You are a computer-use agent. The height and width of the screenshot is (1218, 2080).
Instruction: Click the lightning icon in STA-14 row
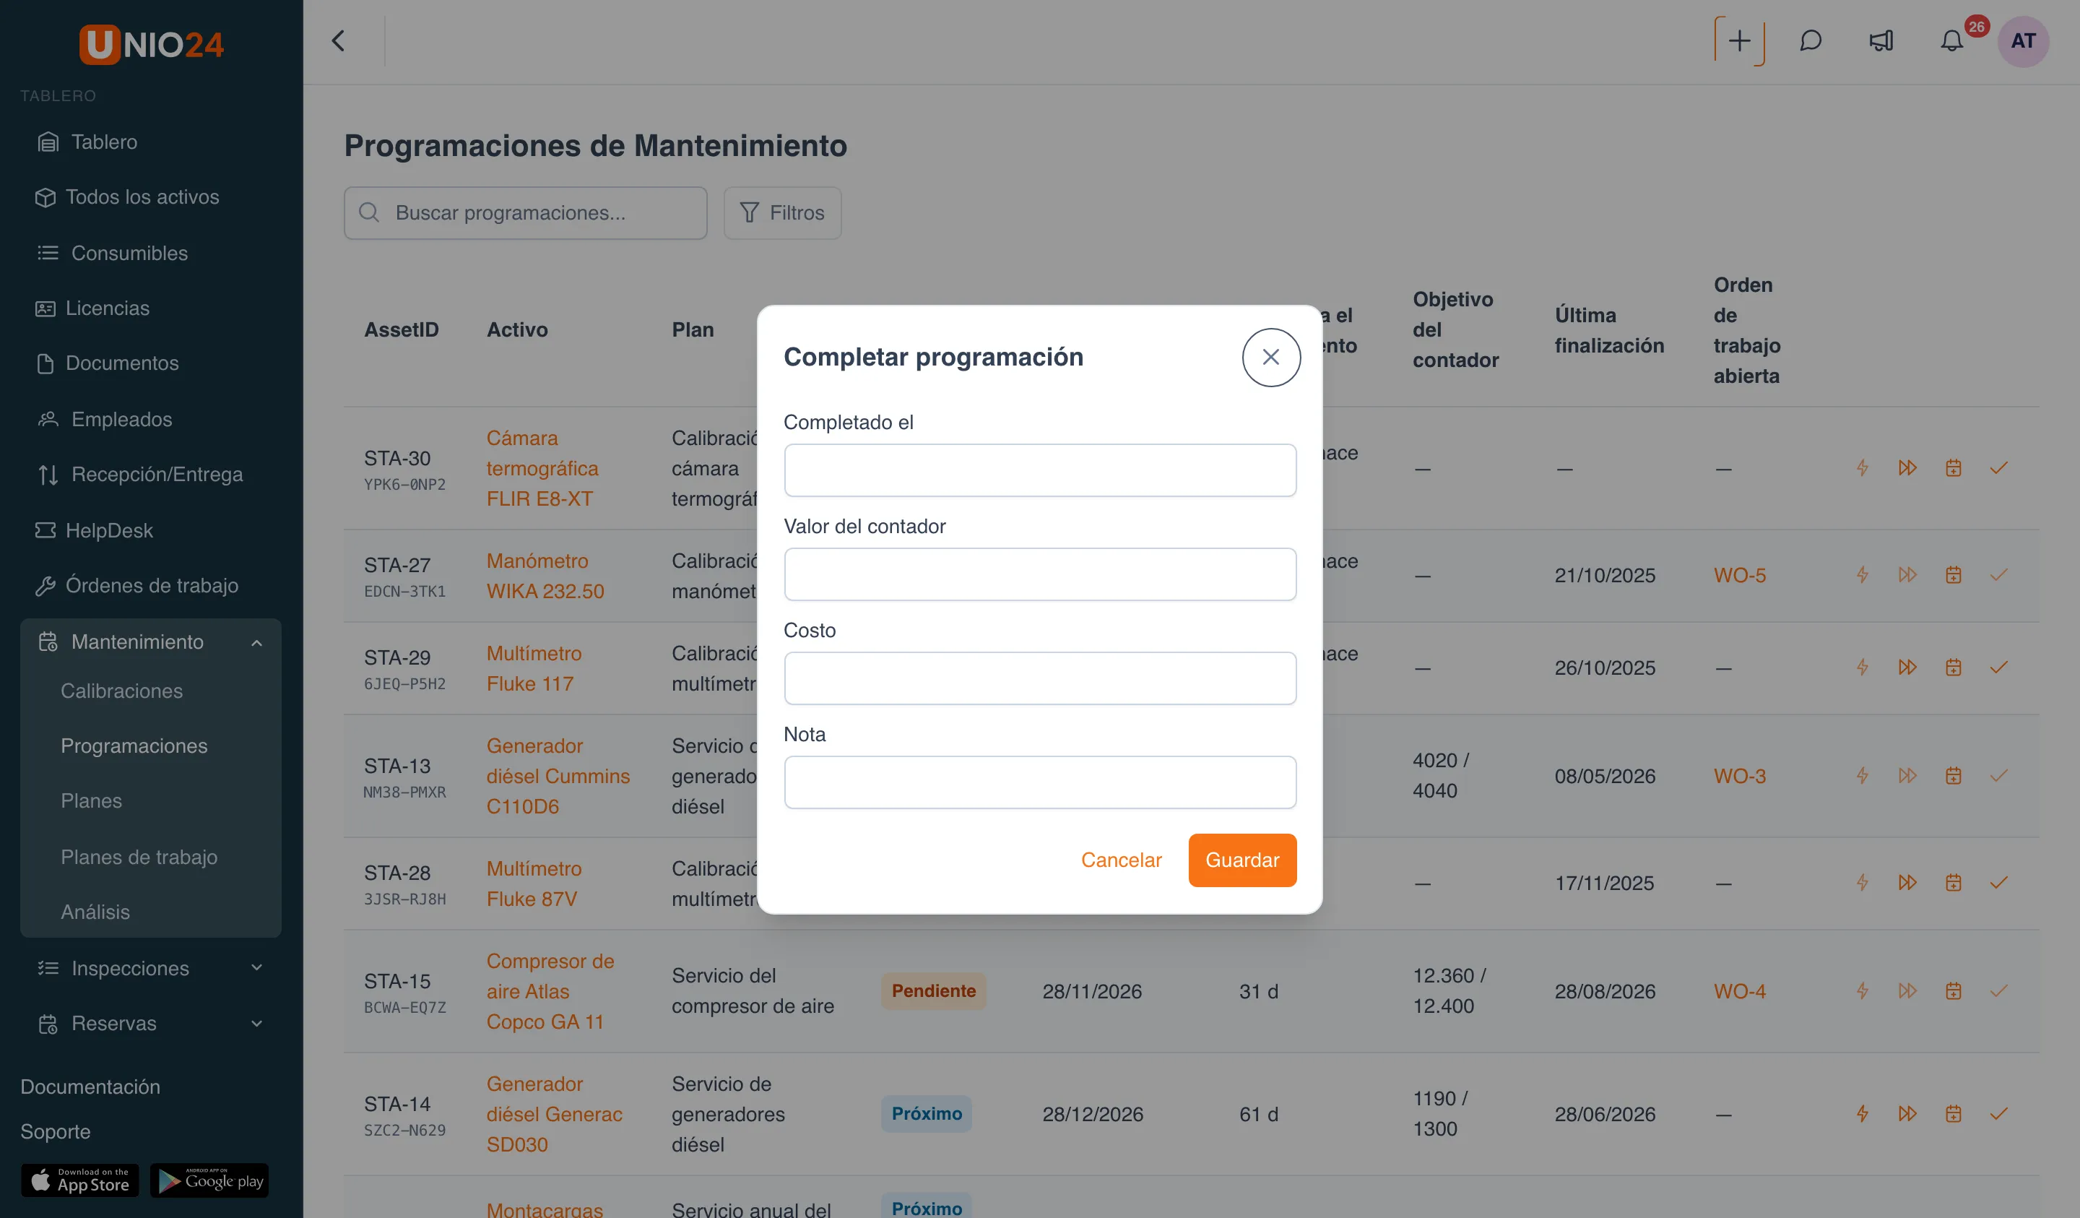[1862, 1114]
